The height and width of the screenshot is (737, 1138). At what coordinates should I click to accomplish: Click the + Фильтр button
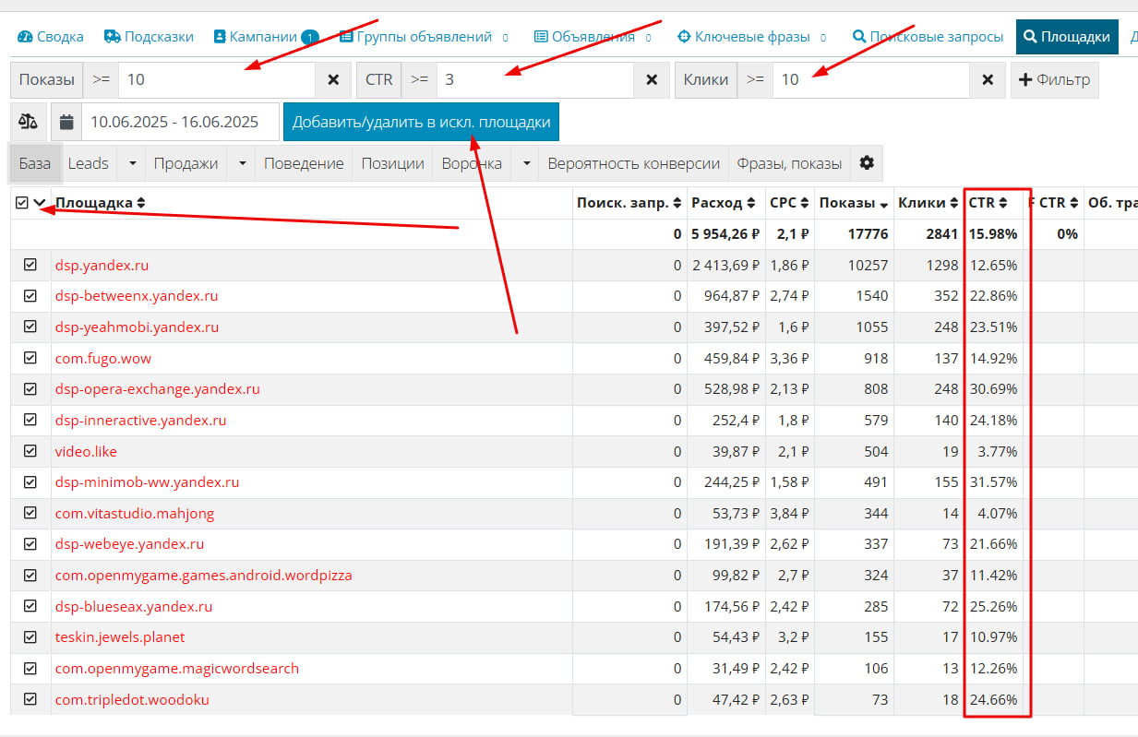pos(1054,80)
